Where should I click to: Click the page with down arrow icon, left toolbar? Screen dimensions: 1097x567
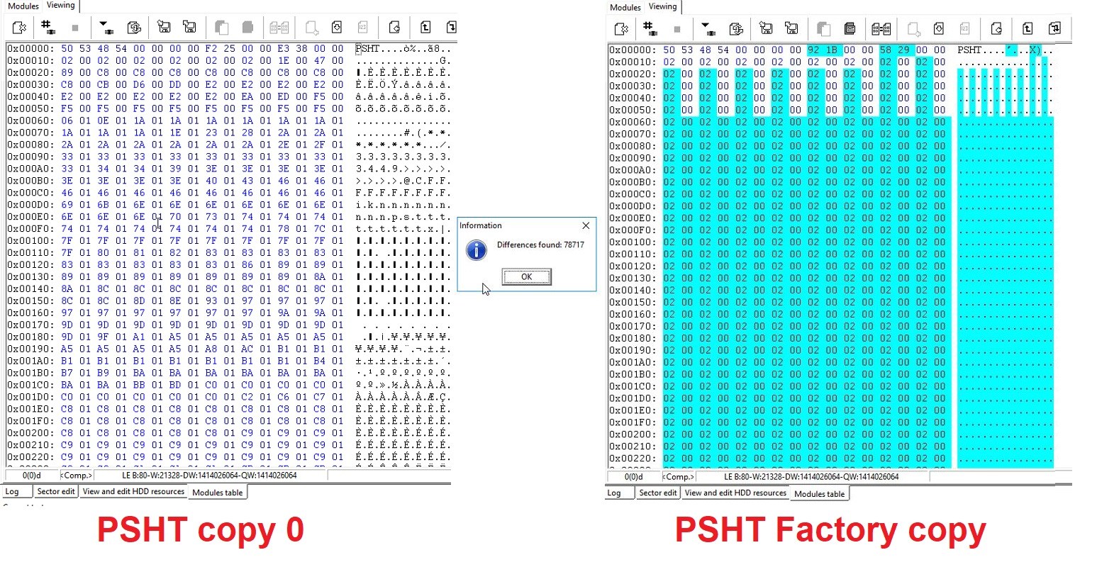pyautogui.click(x=337, y=28)
